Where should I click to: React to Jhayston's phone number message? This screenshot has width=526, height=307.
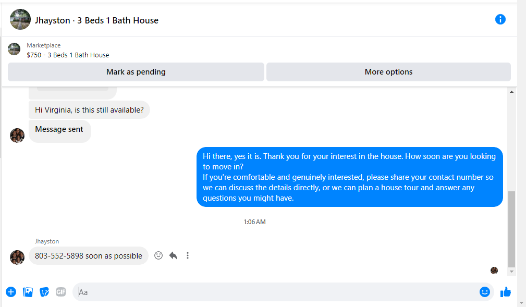(x=158, y=256)
